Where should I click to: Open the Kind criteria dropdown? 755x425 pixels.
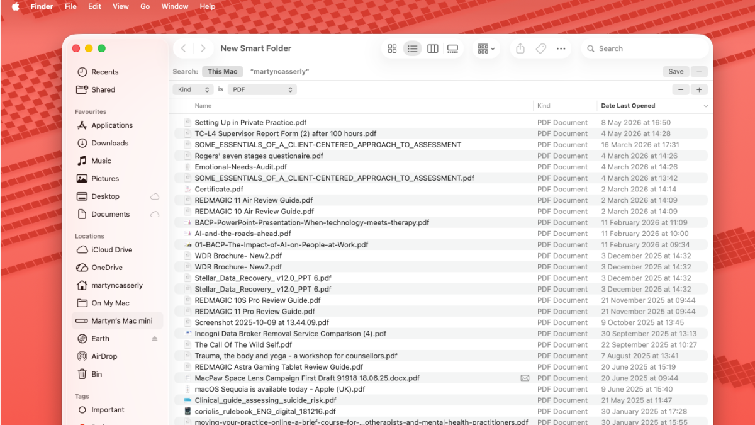(x=193, y=89)
